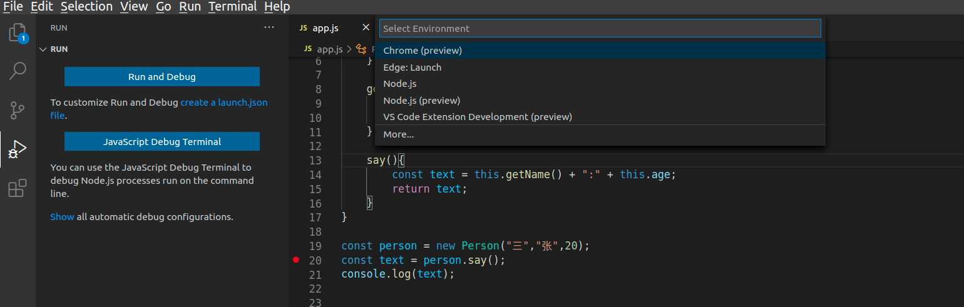Open the File menu
Viewport: 964px width, 307px height.
click(13, 7)
